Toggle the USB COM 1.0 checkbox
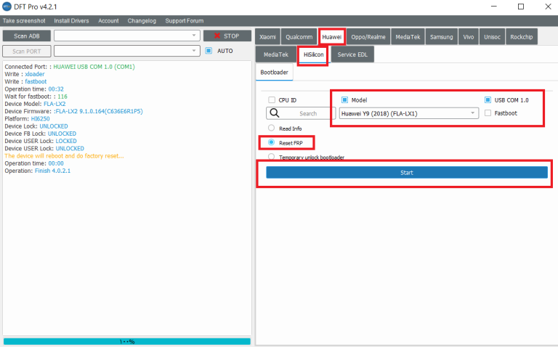The width and height of the screenshot is (558, 347). [488, 100]
